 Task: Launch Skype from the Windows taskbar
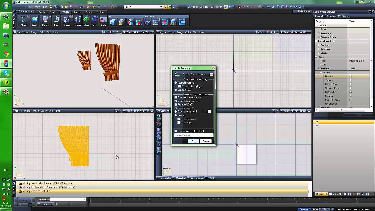coord(6,73)
